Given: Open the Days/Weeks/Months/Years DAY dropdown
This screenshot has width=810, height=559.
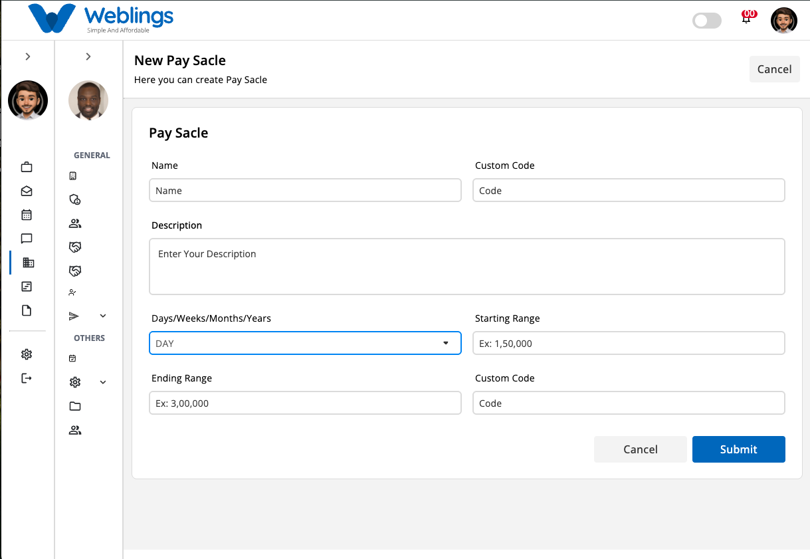Looking at the screenshot, I should pos(305,343).
